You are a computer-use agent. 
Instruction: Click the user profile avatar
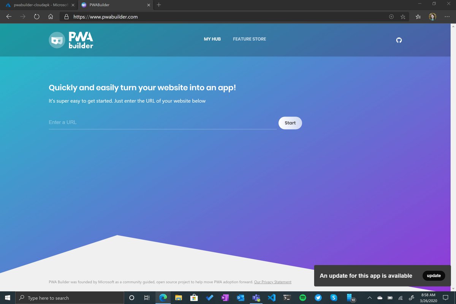(432, 17)
